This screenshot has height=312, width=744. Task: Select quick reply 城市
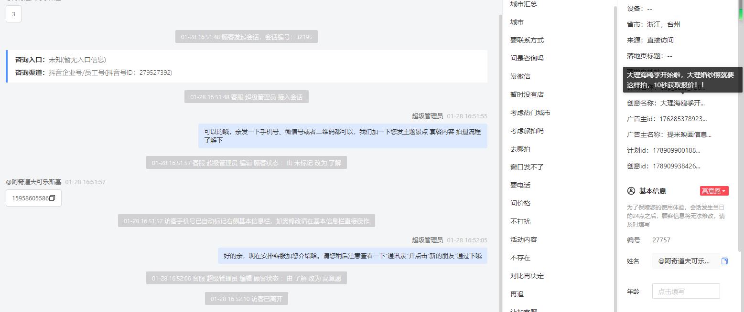coord(517,22)
